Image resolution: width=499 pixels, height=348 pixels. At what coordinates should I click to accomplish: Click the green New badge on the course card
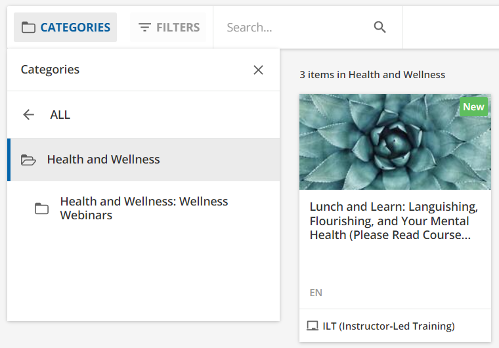[x=473, y=107]
